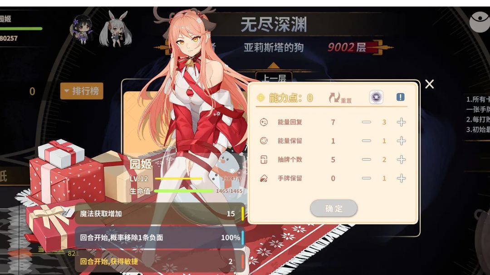Decrease 抽牌个数 with minus button
This screenshot has height=275, width=490.
pos(366,160)
